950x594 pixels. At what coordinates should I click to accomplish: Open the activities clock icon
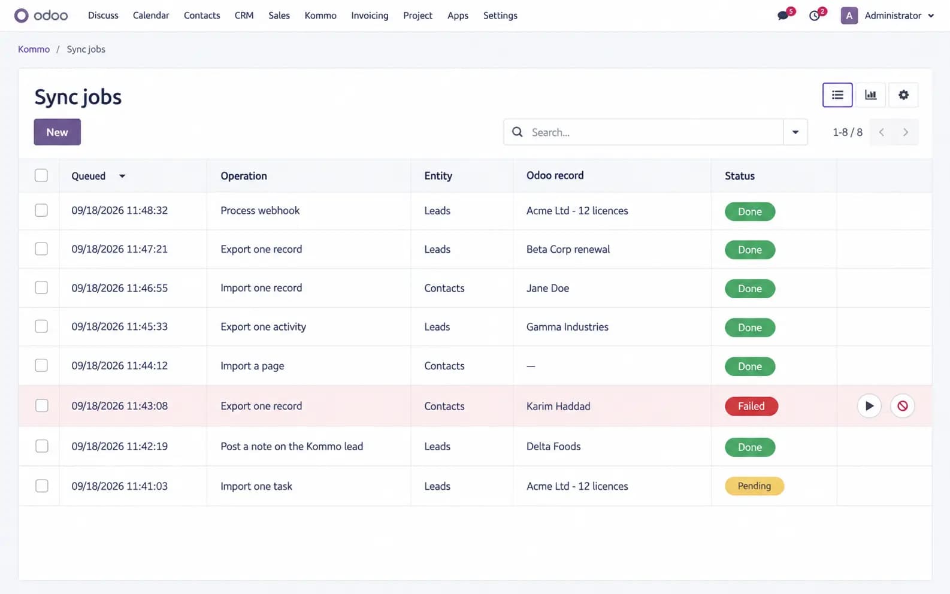815,16
